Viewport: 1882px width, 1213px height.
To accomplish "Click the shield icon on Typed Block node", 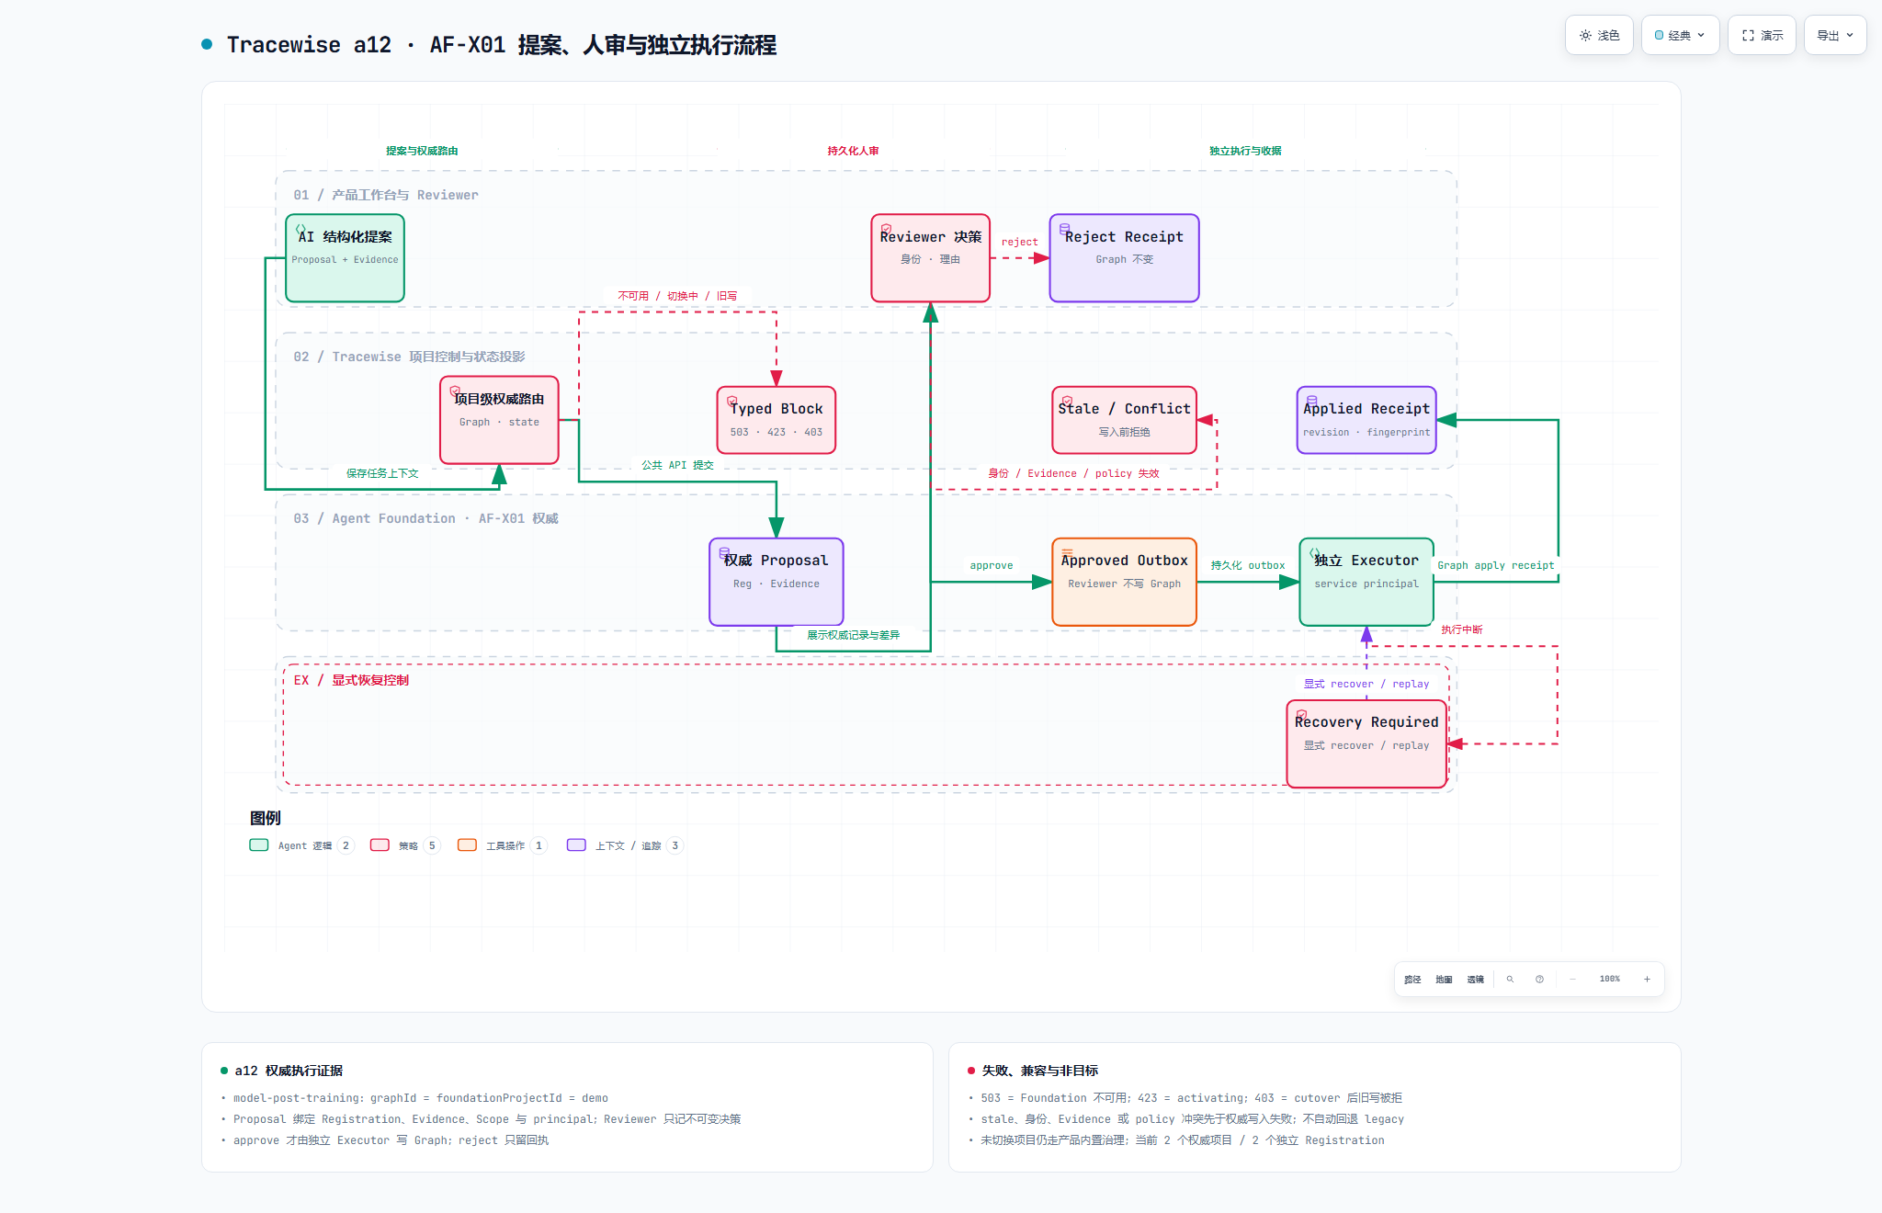I will tap(732, 401).
